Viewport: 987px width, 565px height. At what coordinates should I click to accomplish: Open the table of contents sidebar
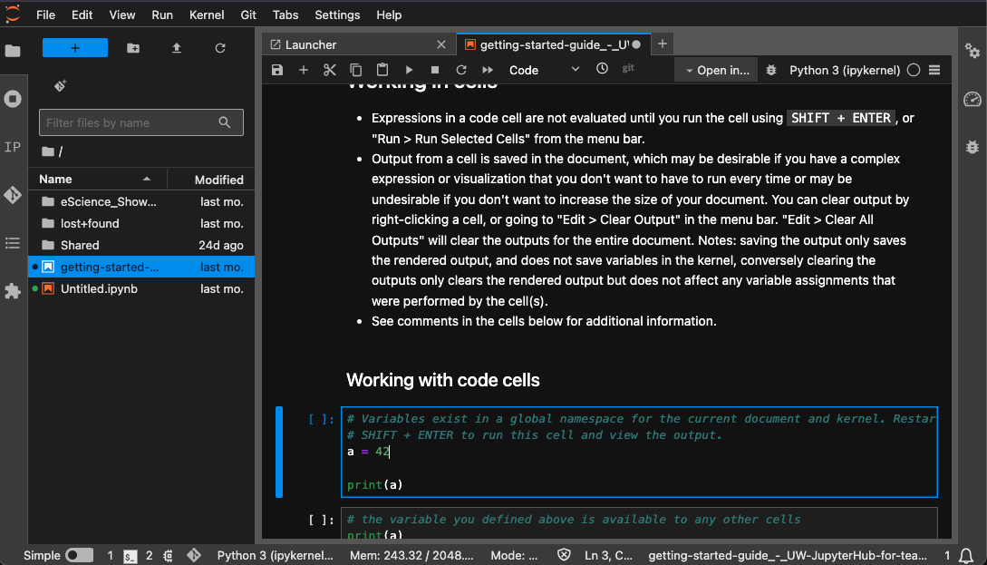13,242
